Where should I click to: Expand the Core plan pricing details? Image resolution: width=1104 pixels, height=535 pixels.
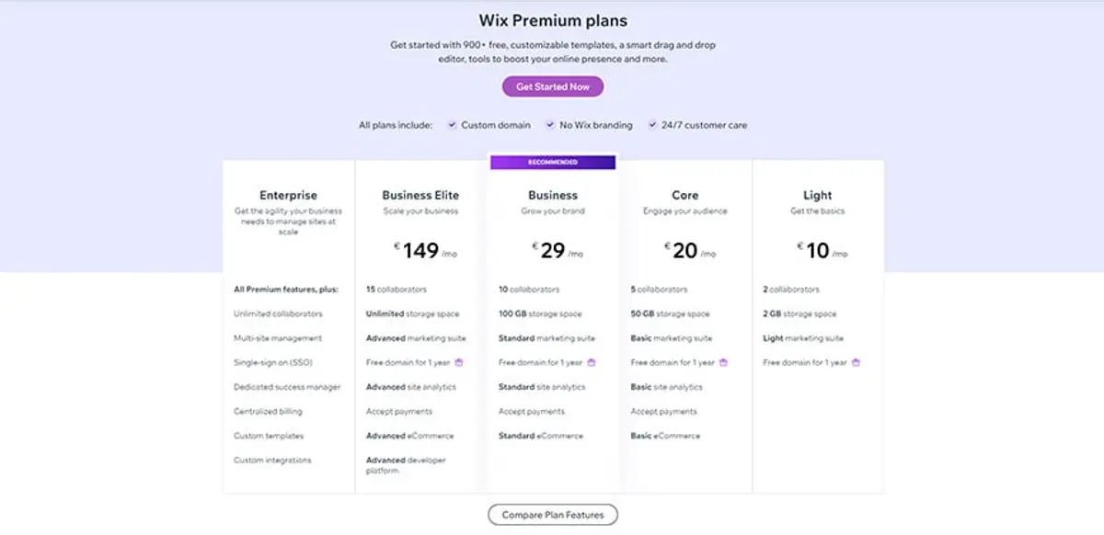685,248
